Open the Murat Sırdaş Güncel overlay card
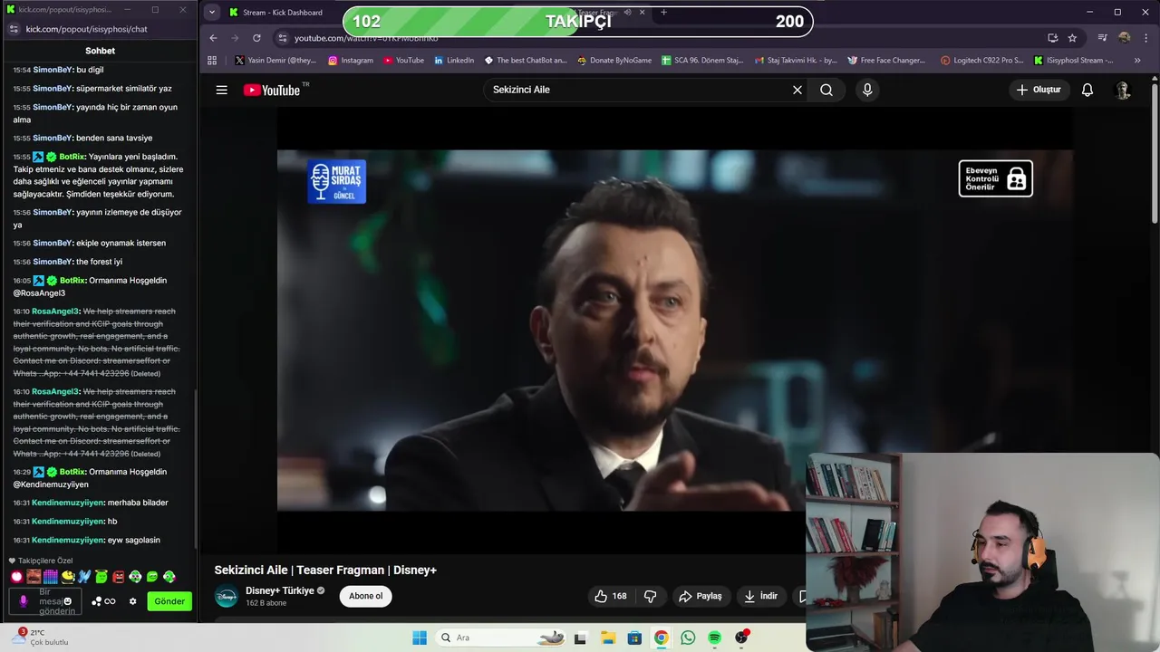 click(x=336, y=181)
